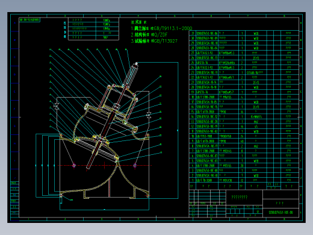This screenshot has height=235, width=313.
Task: Click the ???????? title cell in title block
Action: pos(244,197)
